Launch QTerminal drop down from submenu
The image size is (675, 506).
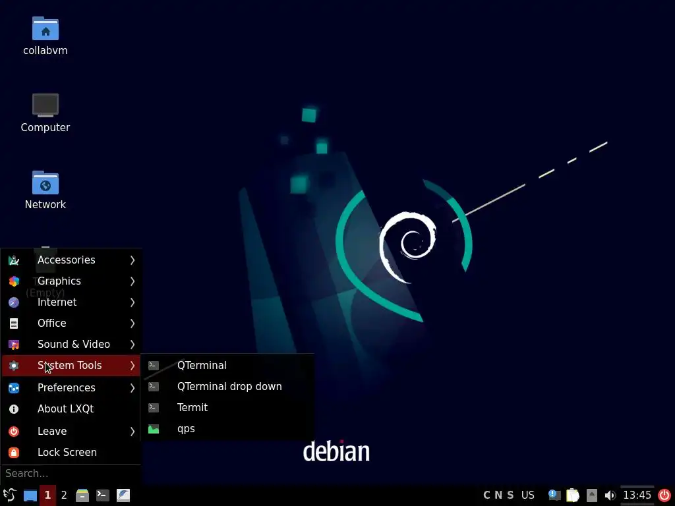pos(227,386)
